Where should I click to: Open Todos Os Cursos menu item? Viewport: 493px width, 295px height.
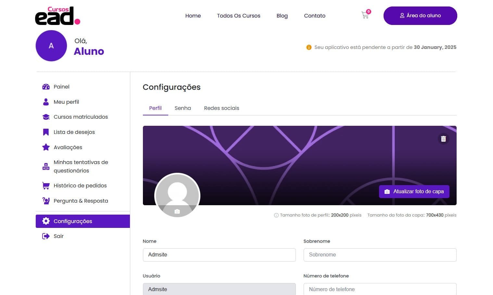tap(238, 16)
